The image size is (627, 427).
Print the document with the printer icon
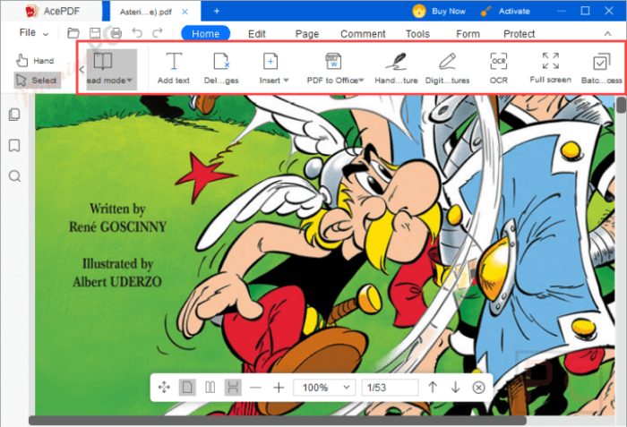tap(116, 33)
